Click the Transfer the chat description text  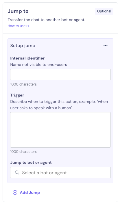pyautogui.click(x=47, y=20)
